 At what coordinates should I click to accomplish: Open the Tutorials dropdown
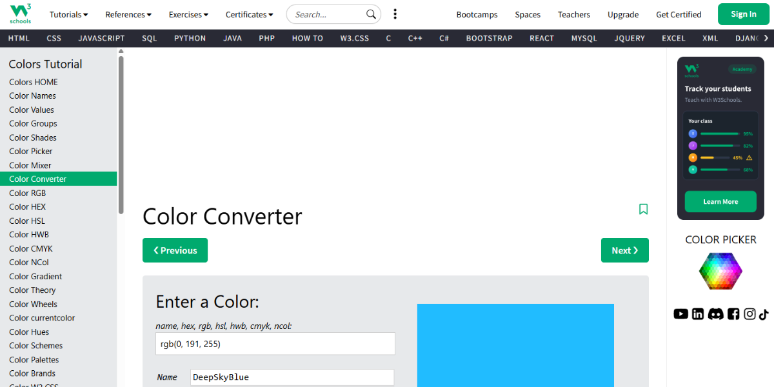(x=68, y=14)
